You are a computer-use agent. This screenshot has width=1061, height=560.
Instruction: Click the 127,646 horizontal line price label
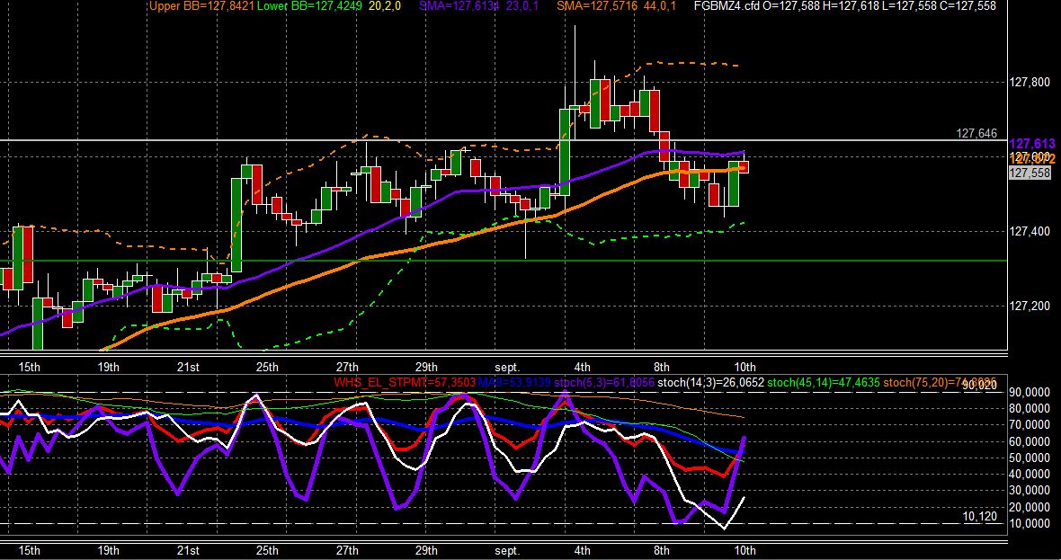976,134
